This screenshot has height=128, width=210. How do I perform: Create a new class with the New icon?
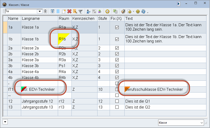(64, 11)
